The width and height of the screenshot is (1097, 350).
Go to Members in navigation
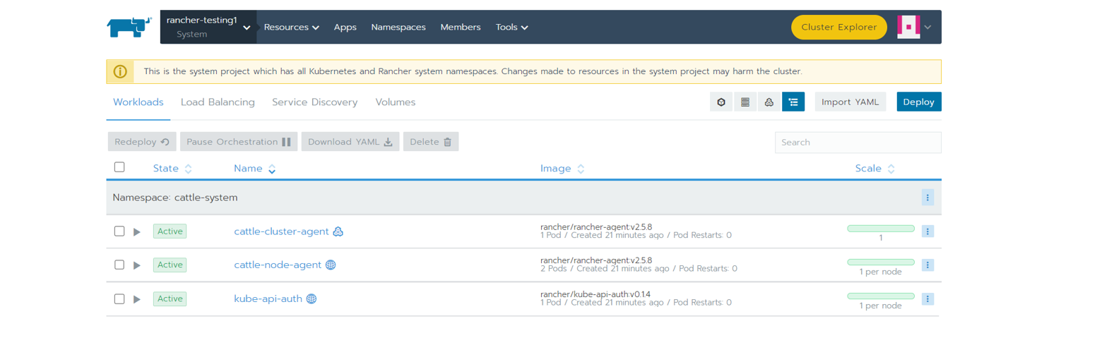point(461,27)
